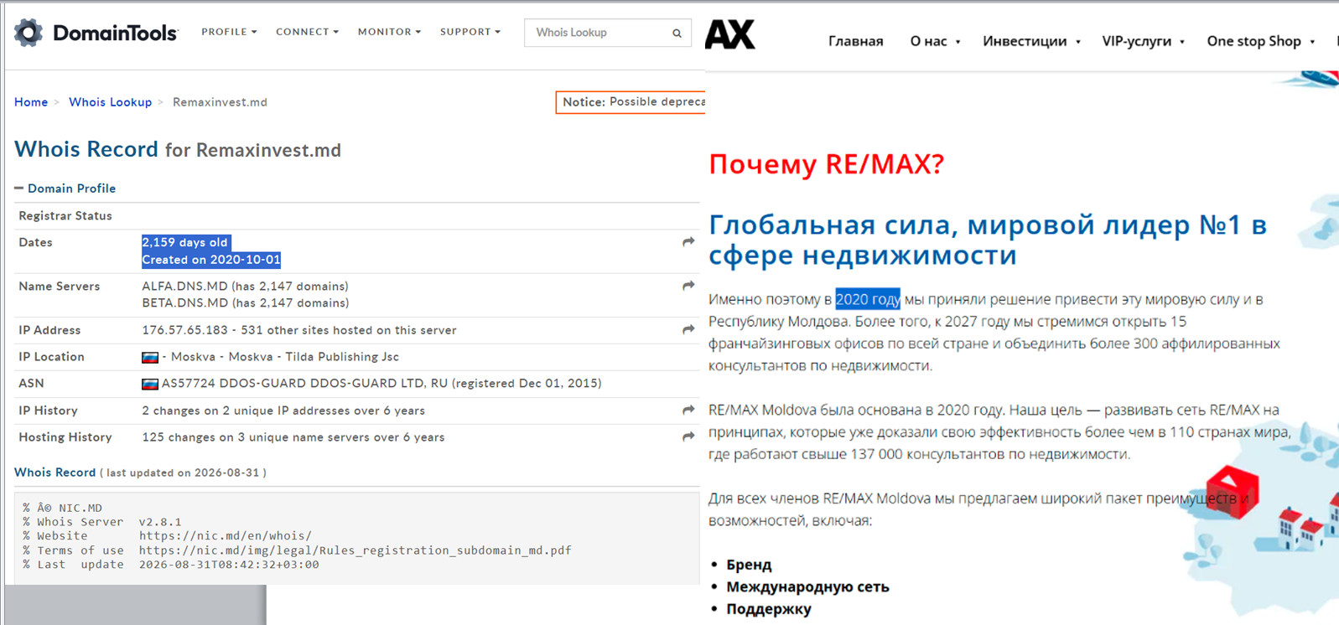1339x625 pixels.
Task: Click the Russian flag in the ASN row
Action: click(x=150, y=385)
